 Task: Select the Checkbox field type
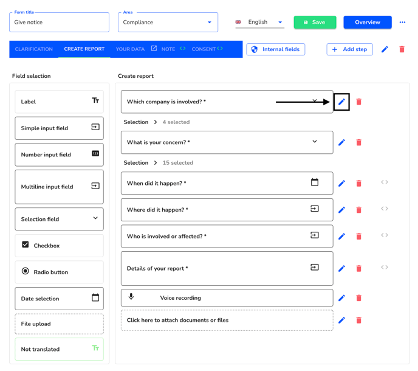pos(59,246)
